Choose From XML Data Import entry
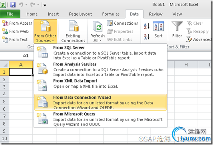The width and height of the screenshot is (213, 145). [101, 86]
